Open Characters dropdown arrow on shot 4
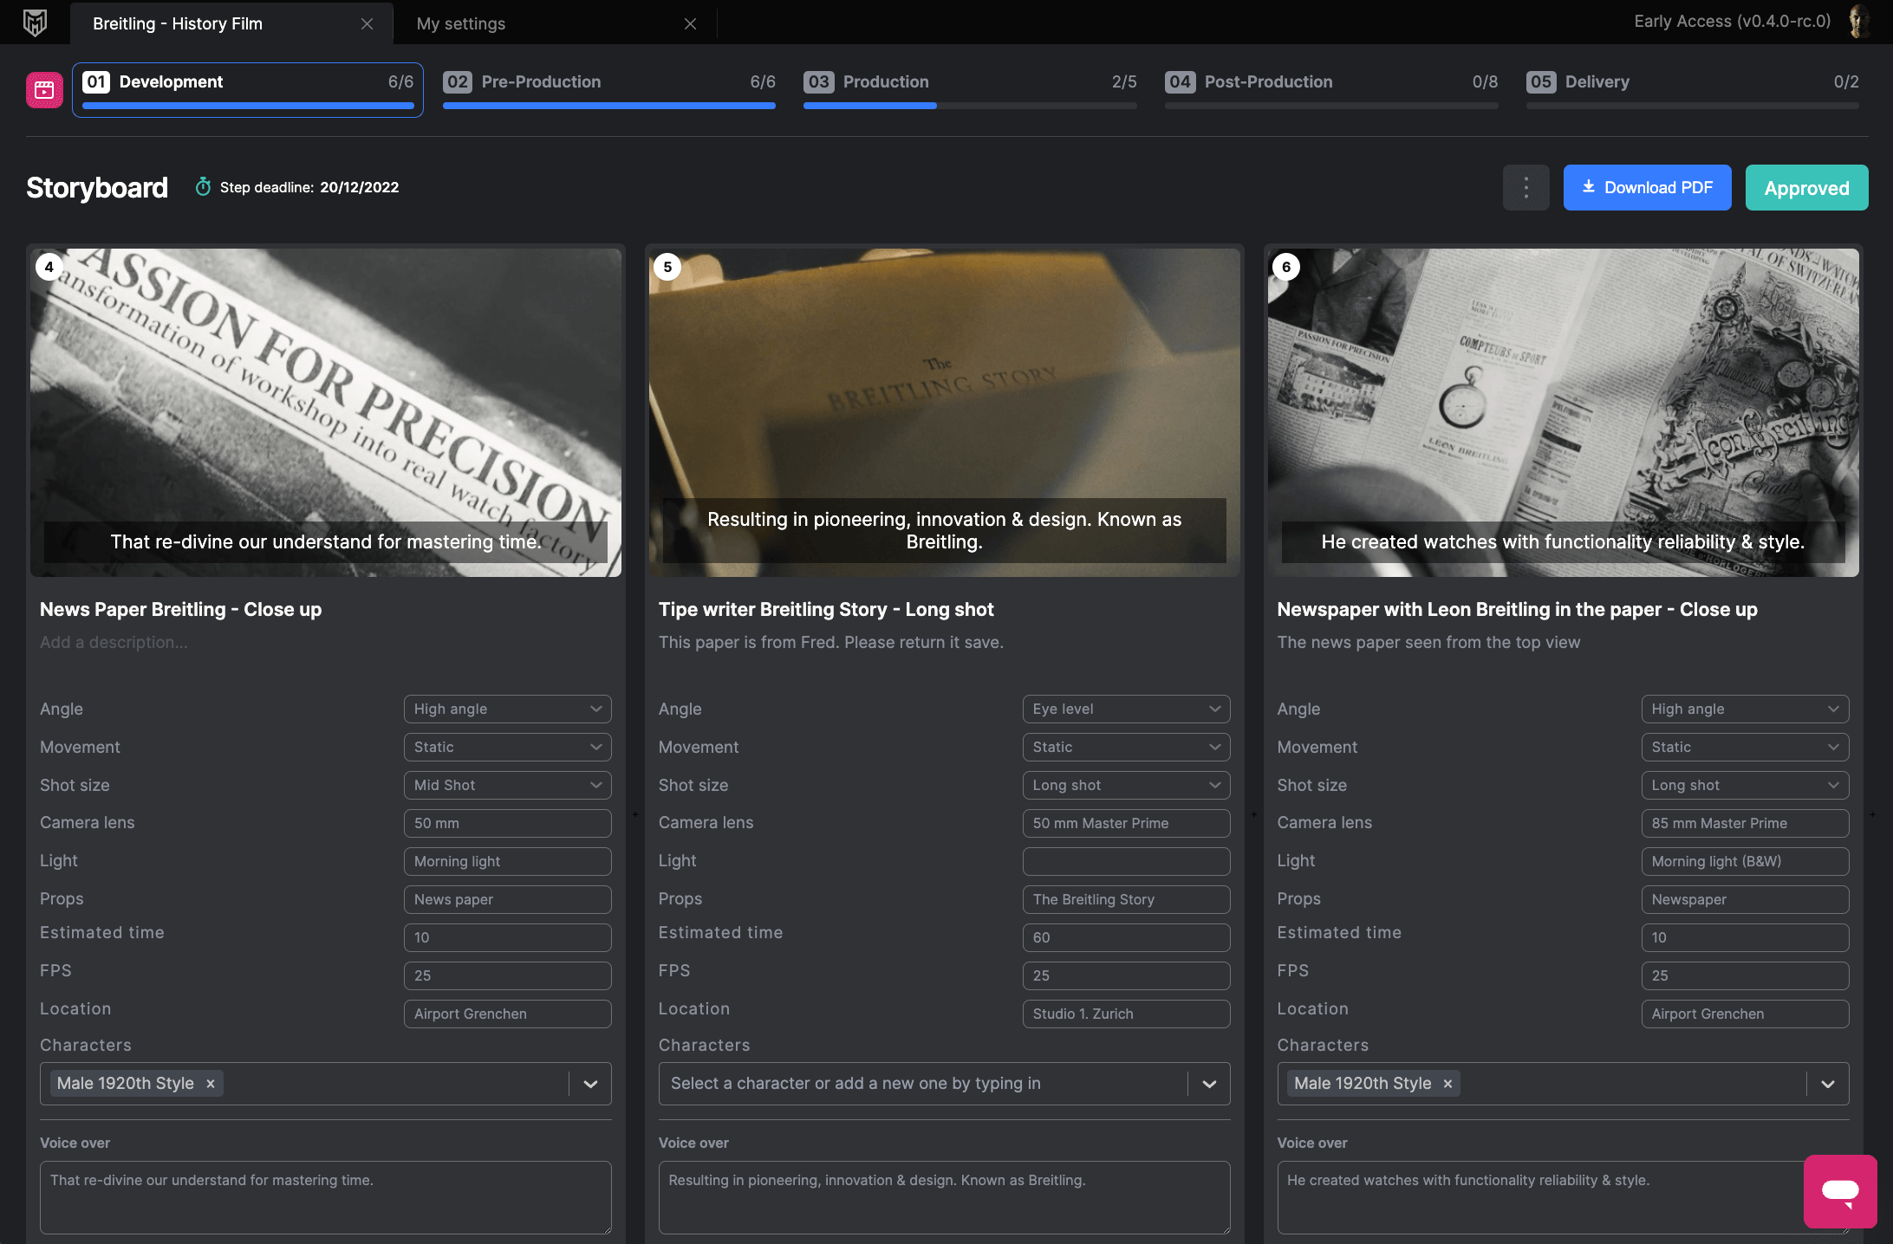The image size is (1893, 1244). (x=590, y=1084)
